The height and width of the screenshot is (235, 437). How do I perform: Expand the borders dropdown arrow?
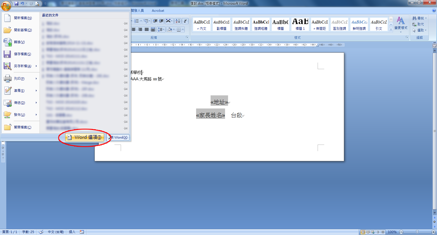pos(183,29)
